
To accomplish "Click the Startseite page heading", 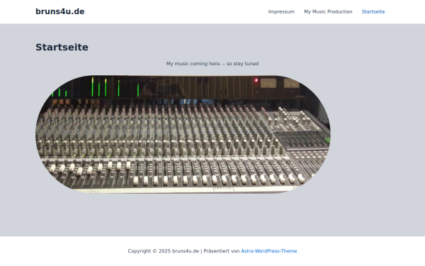I will pos(62,48).
